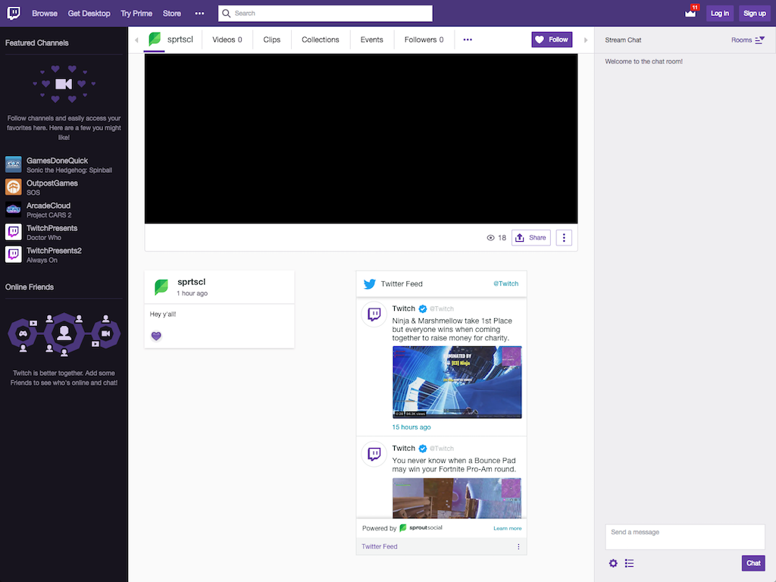
Task: Click the Twitter Feed footer link
Action: pos(379,547)
